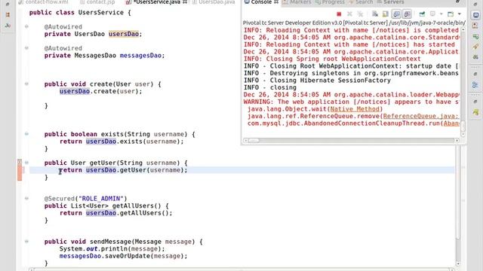483x271 pixels.
Task: Click the Pivotal tc Server console title text
Action: click(x=354, y=23)
